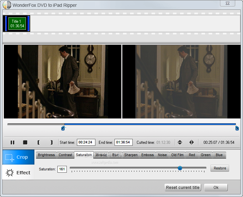Open the Blur effect tab
Viewport: 243px width, 197px height.
point(115,155)
